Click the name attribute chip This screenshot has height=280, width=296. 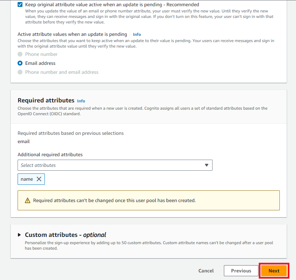coord(26,179)
